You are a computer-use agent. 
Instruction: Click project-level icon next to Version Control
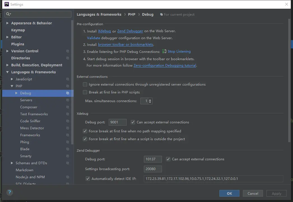[68, 51]
